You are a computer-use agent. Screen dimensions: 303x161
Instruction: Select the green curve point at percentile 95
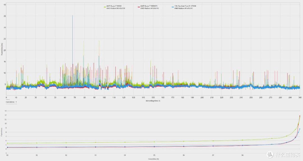[154, 142]
